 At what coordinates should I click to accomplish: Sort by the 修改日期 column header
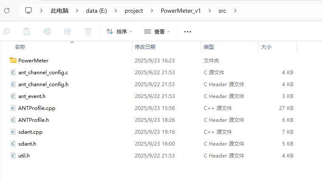pos(145,47)
